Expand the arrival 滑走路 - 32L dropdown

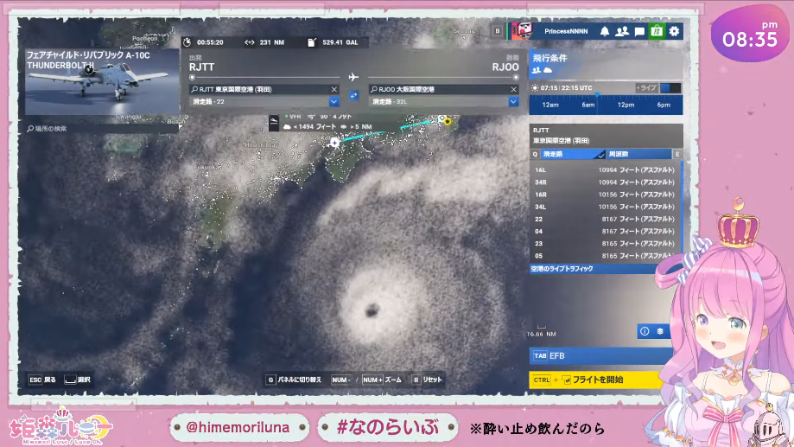[x=513, y=101]
